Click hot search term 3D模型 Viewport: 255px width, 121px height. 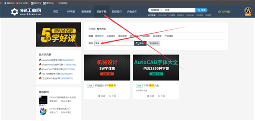208,15
